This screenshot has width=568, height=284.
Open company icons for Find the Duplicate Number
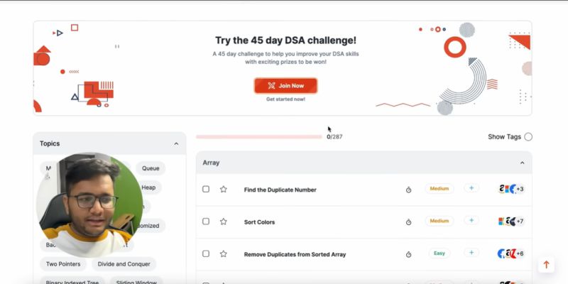[511, 189]
